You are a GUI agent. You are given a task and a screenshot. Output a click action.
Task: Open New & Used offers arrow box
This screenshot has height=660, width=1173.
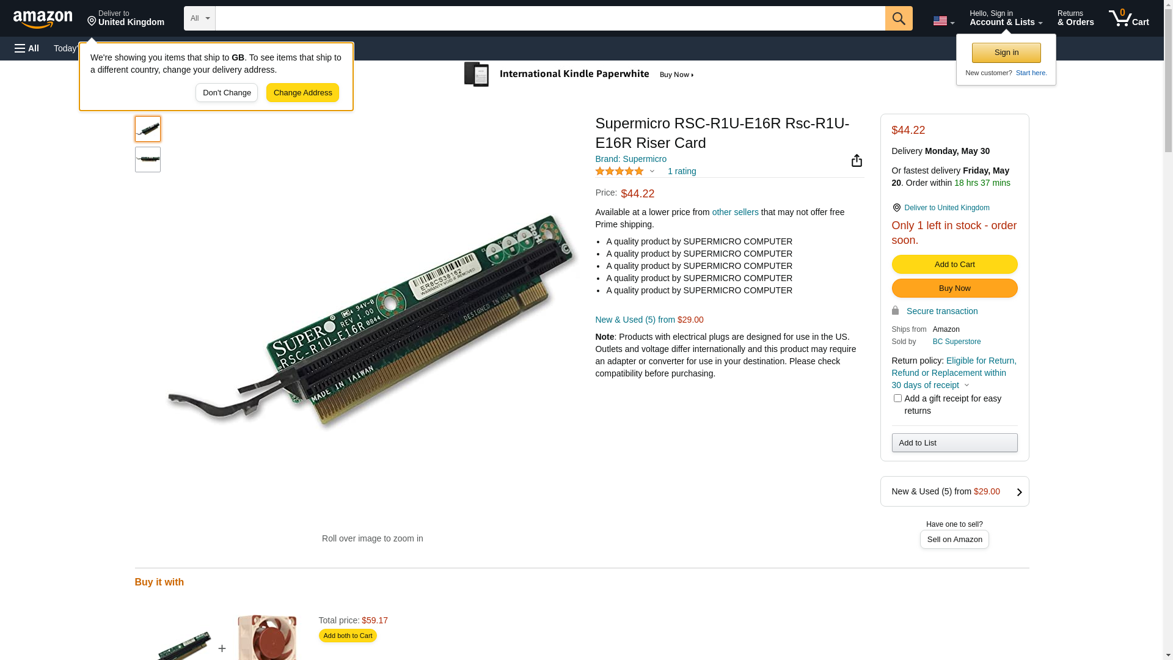[x=954, y=491]
